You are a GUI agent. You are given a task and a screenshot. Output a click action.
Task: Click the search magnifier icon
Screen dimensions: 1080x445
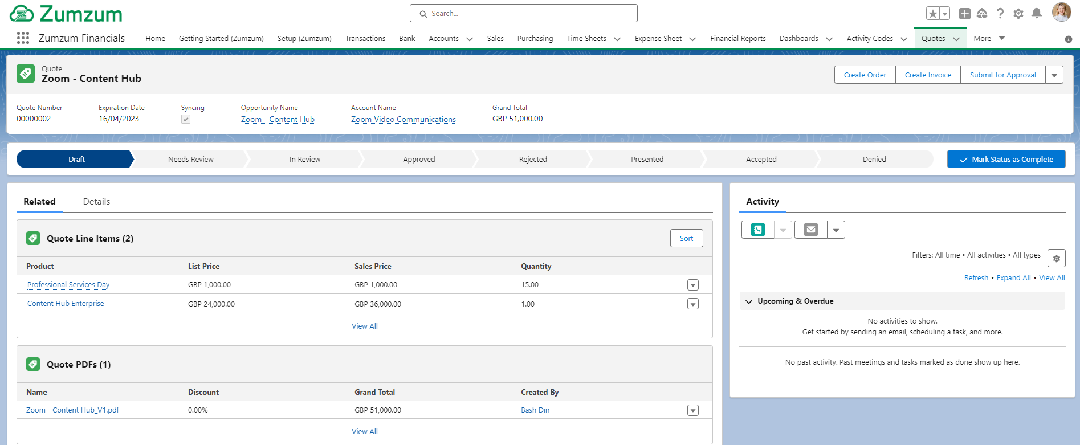423,14
